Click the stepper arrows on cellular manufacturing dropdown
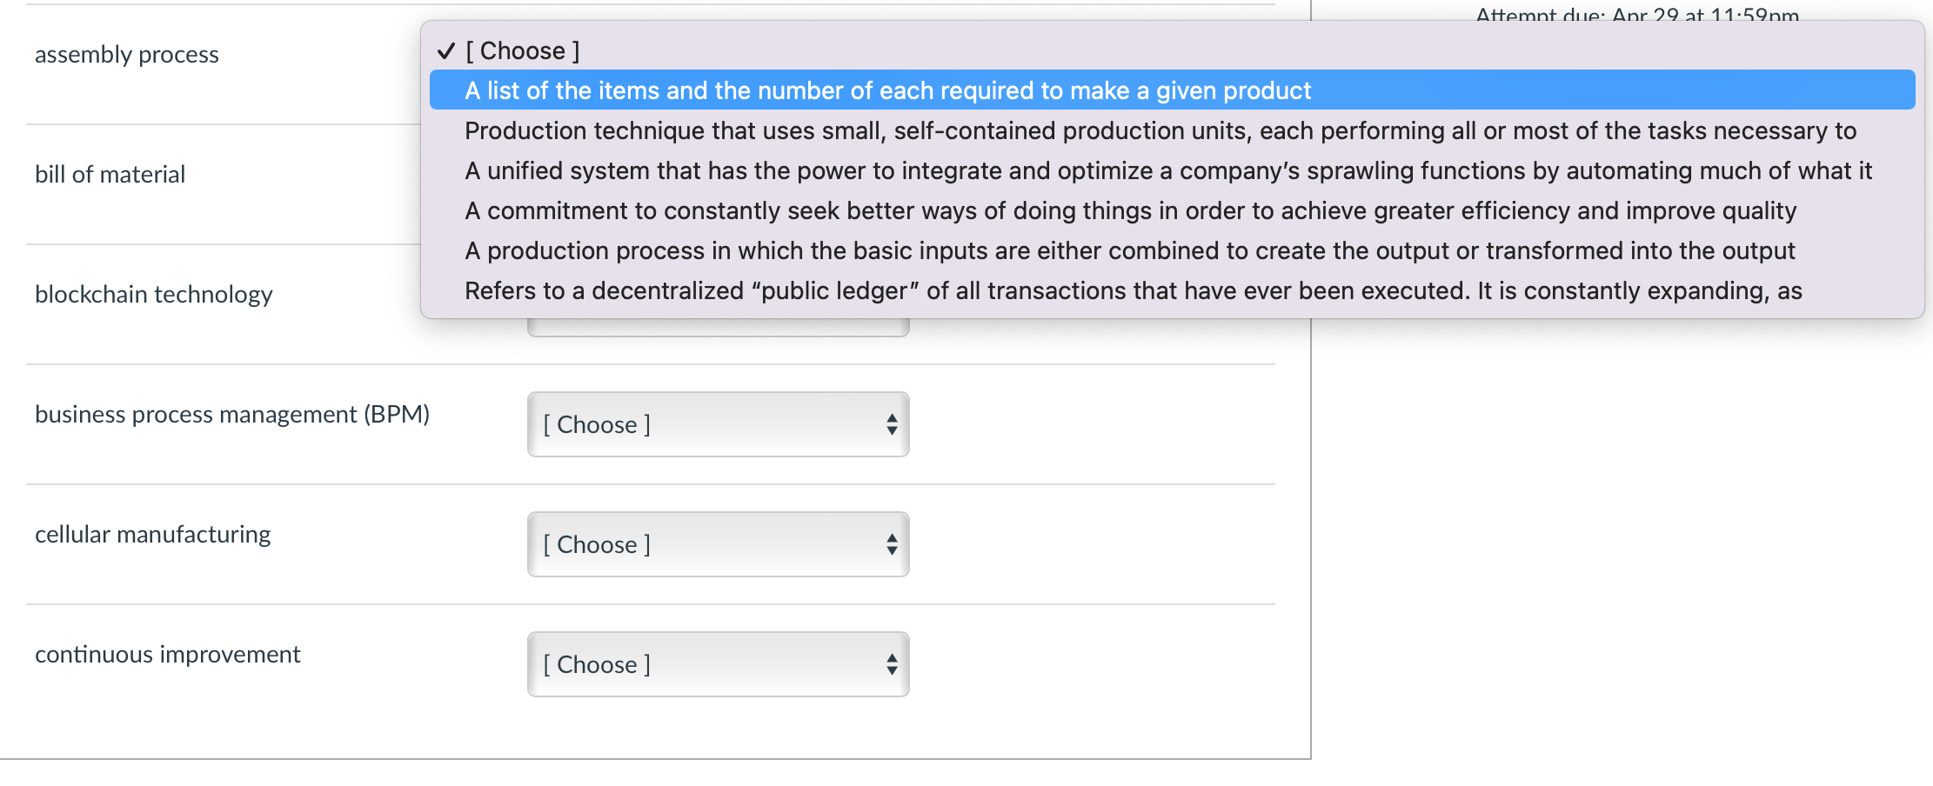Image resolution: width=1933 pixels, height=786 pixels. click(x=891, y=544)
